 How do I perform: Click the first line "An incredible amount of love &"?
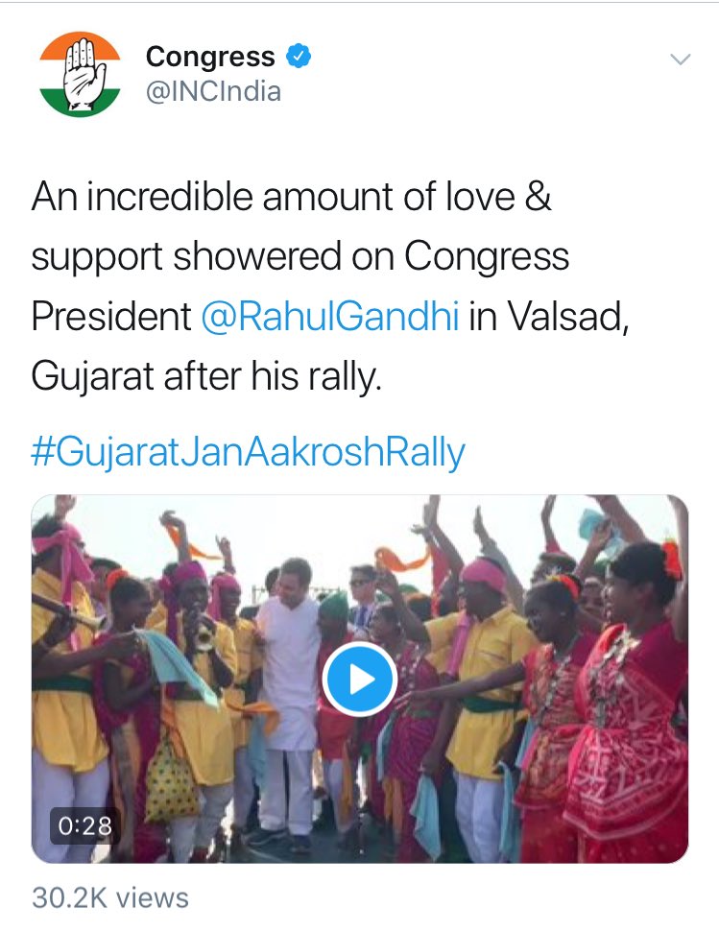292,197
